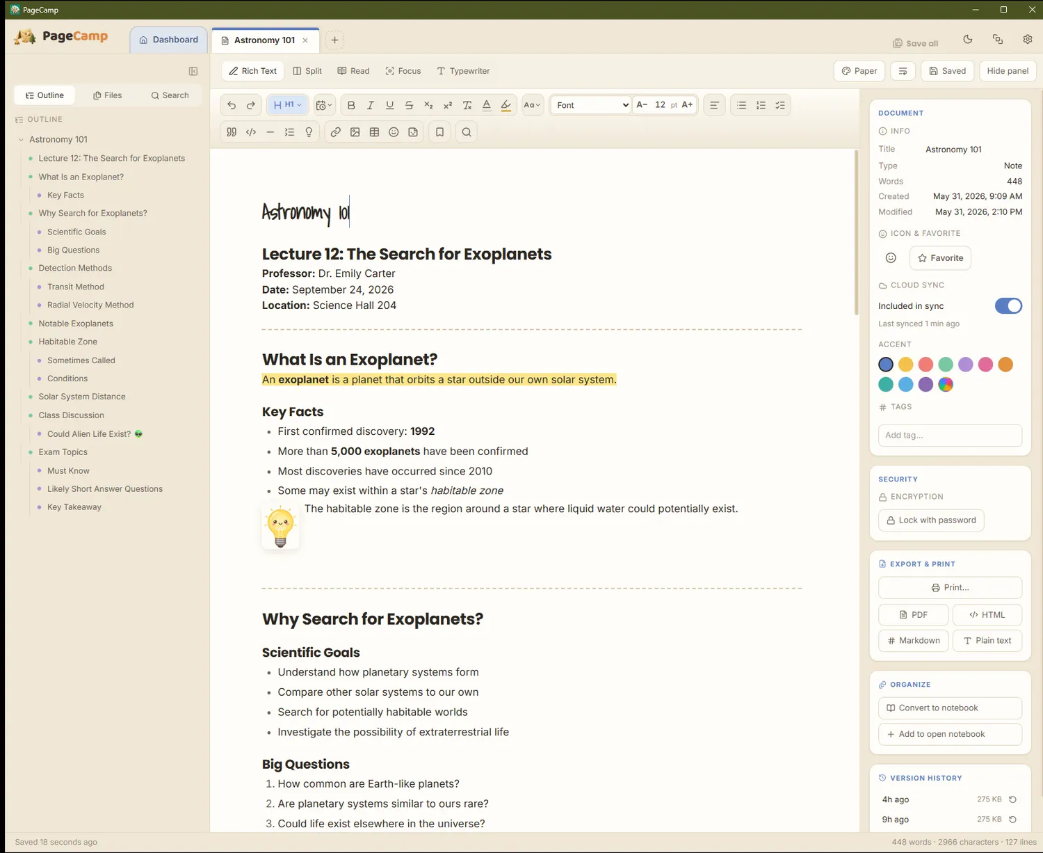Click the Add tag input field

[x=950, y=436]
